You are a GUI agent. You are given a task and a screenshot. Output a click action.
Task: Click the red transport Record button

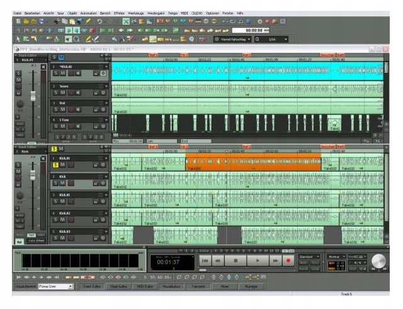click(288, 261)
